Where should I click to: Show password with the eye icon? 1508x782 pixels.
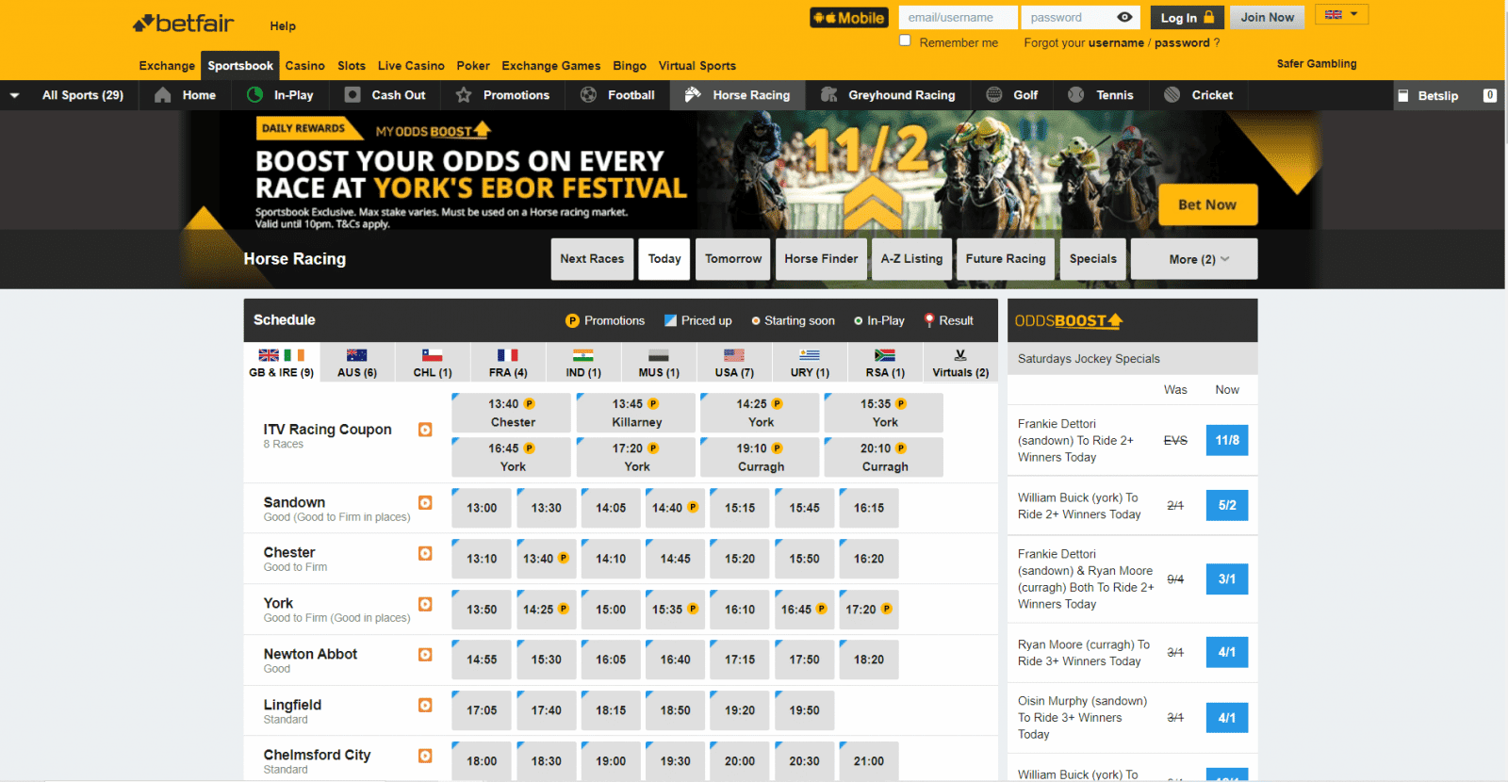[x=1124, y=17]
